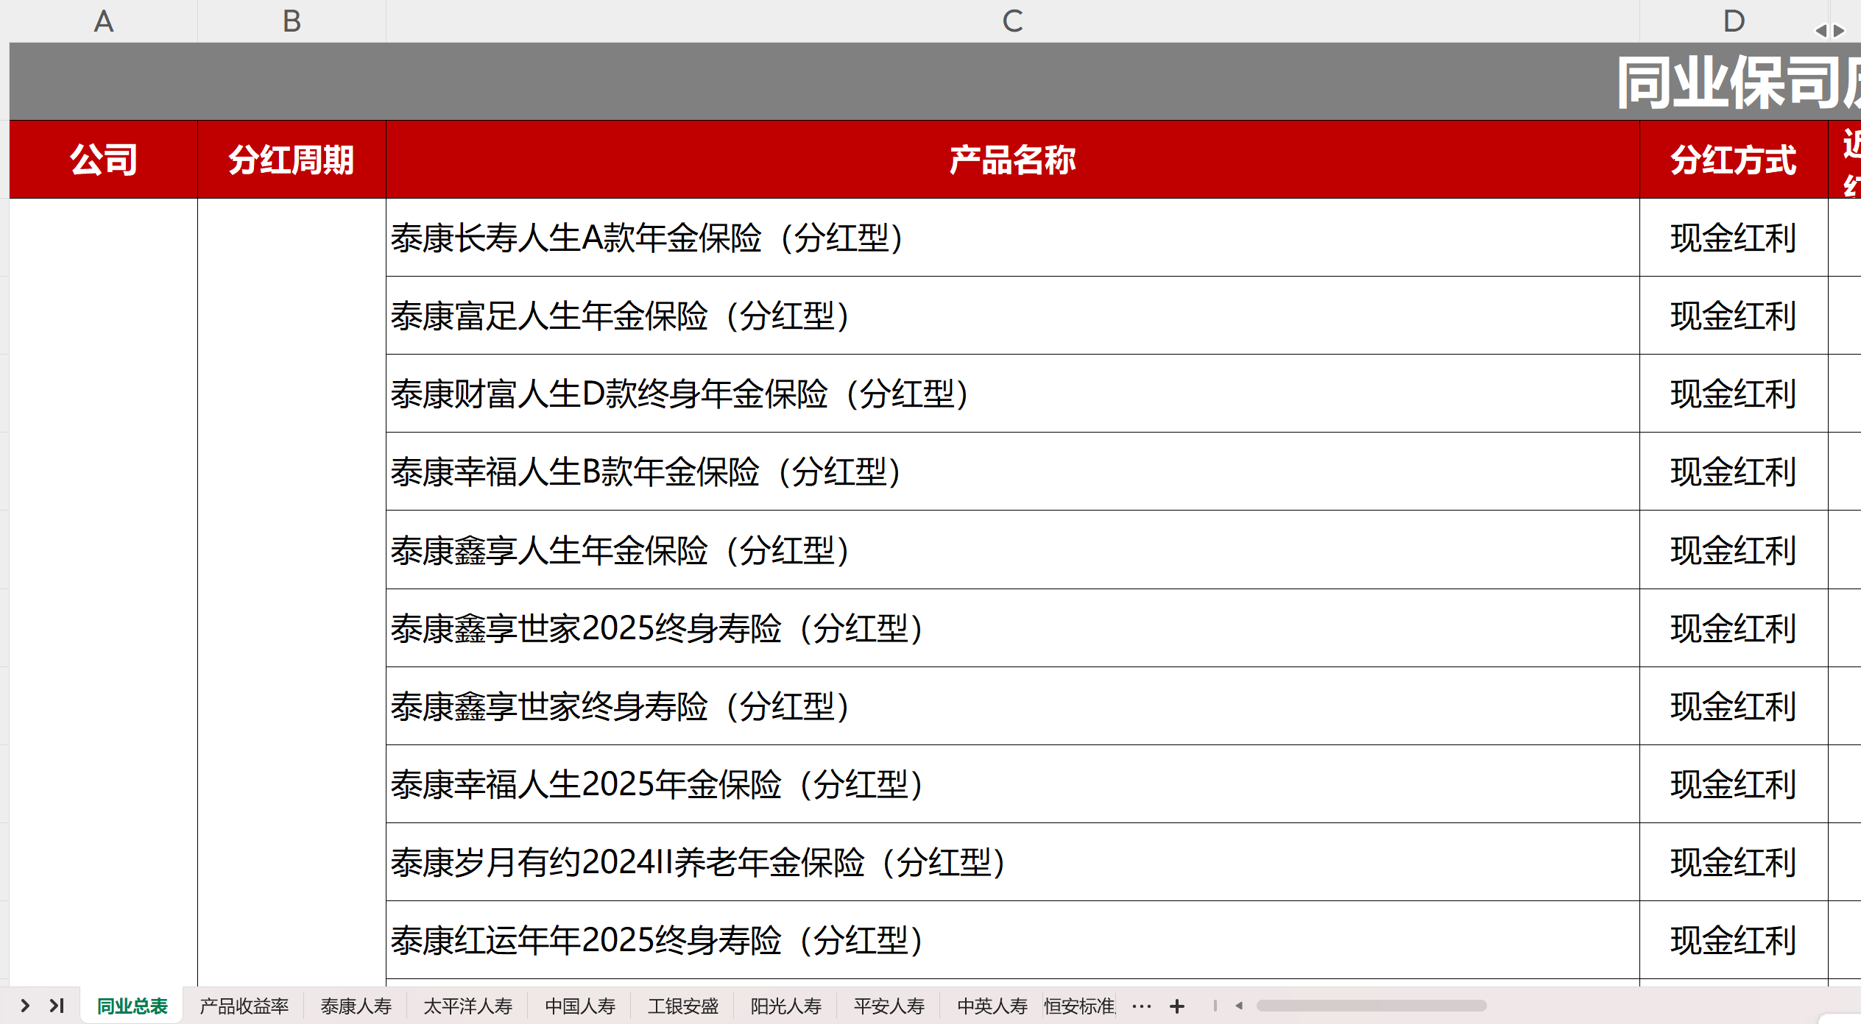Click the 产品名称 header cell
This screenshot has width=1861, height=1024.
pyautogui.click(x=1012, y=160)
